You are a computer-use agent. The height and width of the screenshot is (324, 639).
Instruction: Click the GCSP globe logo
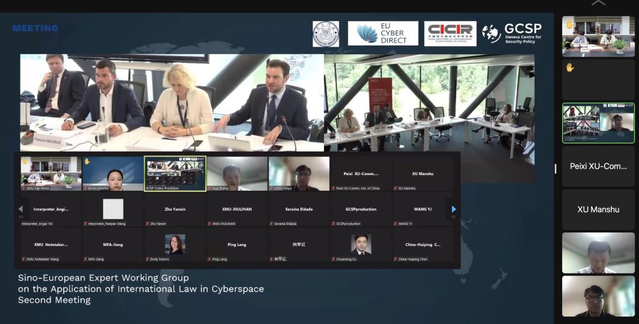(x=492, y=34)
